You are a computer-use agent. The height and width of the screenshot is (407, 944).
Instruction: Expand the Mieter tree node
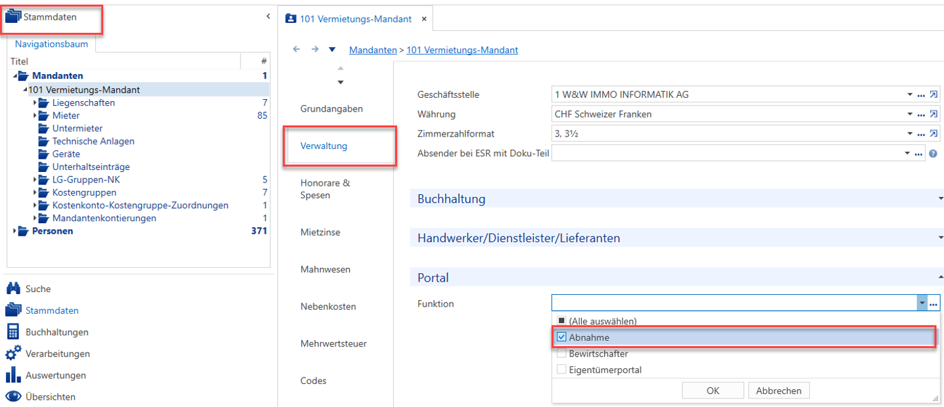35,116
